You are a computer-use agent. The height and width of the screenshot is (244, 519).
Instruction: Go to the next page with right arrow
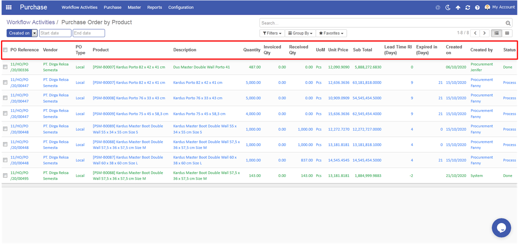484,33
